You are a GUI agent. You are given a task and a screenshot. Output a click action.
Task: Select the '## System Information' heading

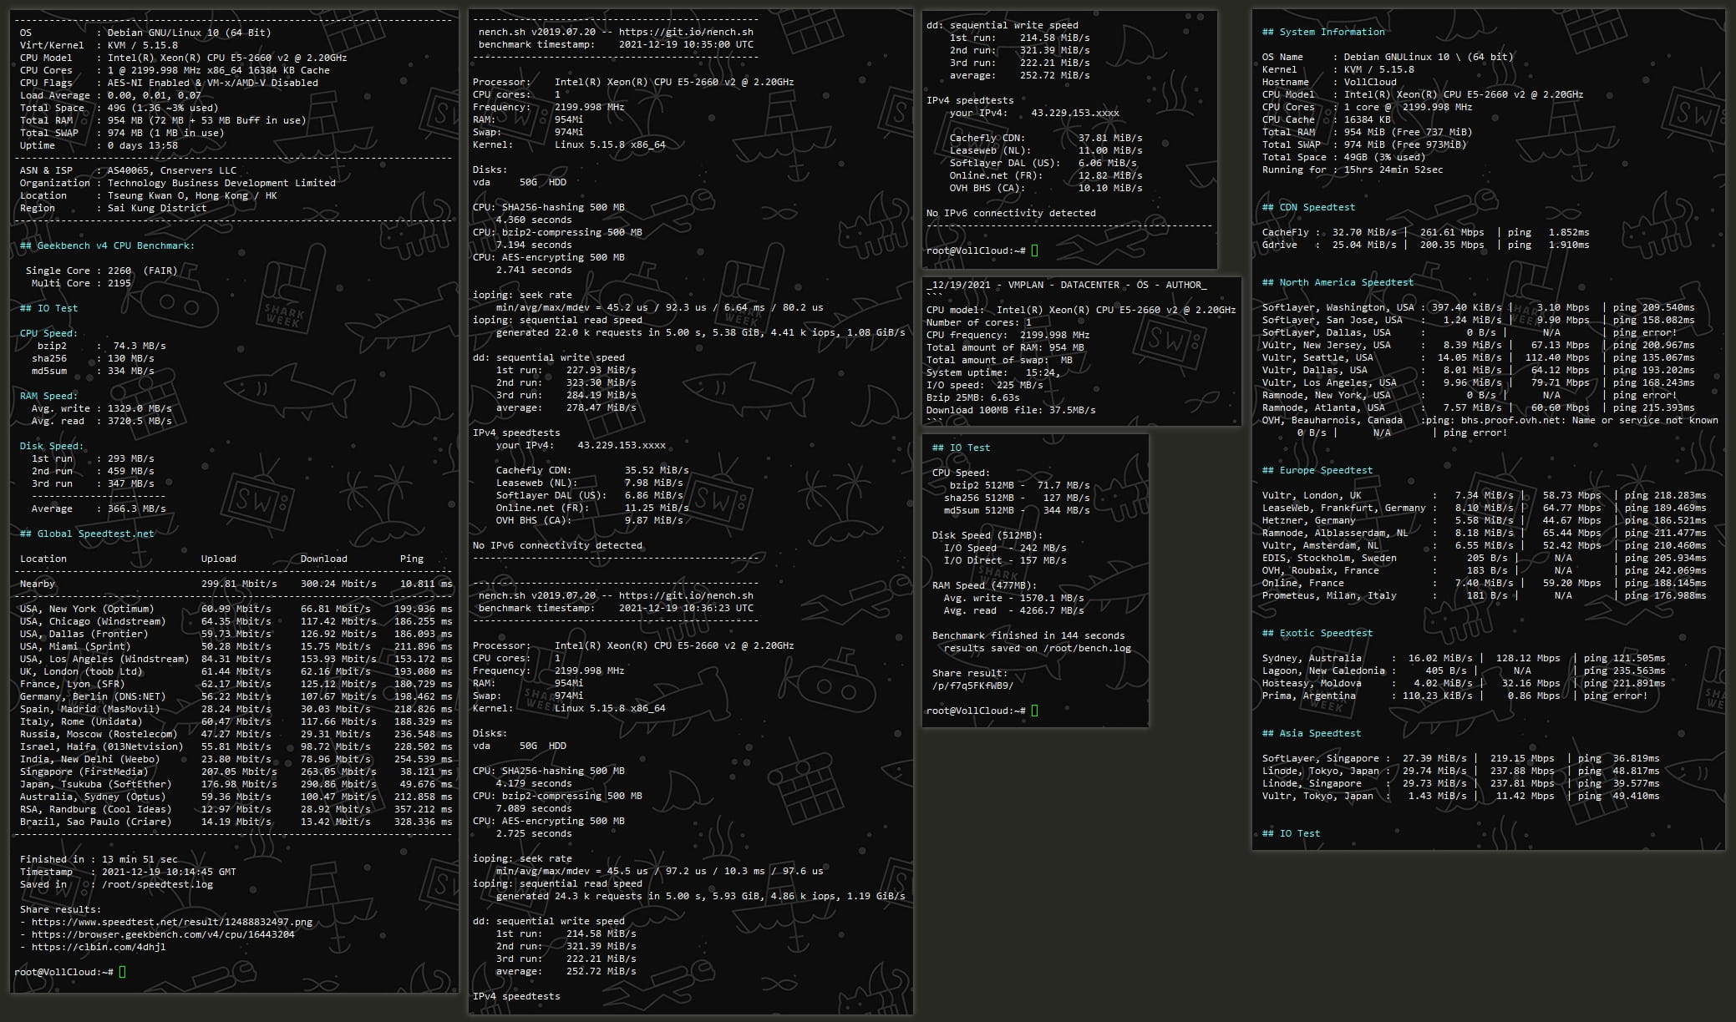pos(1322,32)
